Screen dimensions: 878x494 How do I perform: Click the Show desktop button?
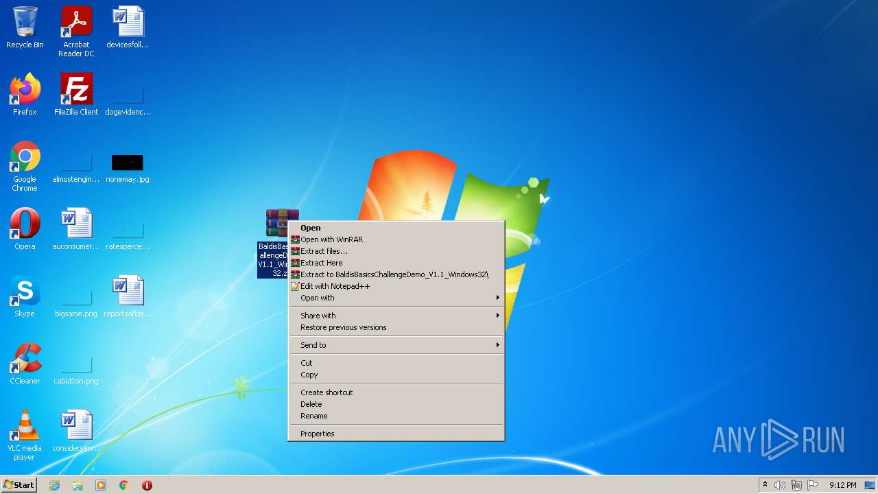click(x=870, y=485)
